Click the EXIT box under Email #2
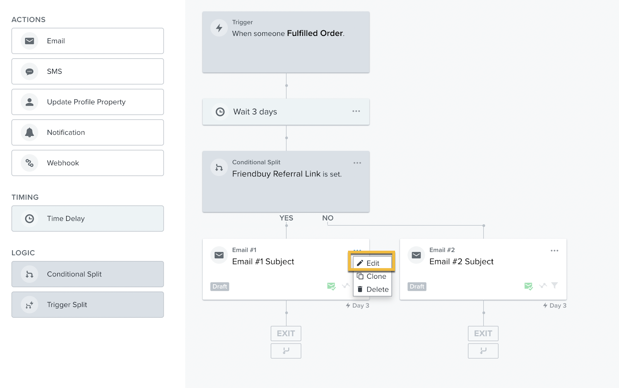 pyautogui.click(x=483, y=334)
